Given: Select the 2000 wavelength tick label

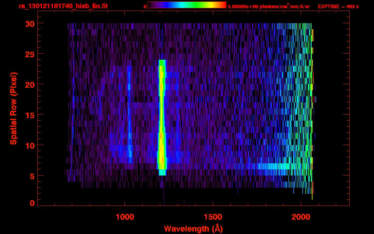Looking at the screenshot, I should [x=301, y=217].
